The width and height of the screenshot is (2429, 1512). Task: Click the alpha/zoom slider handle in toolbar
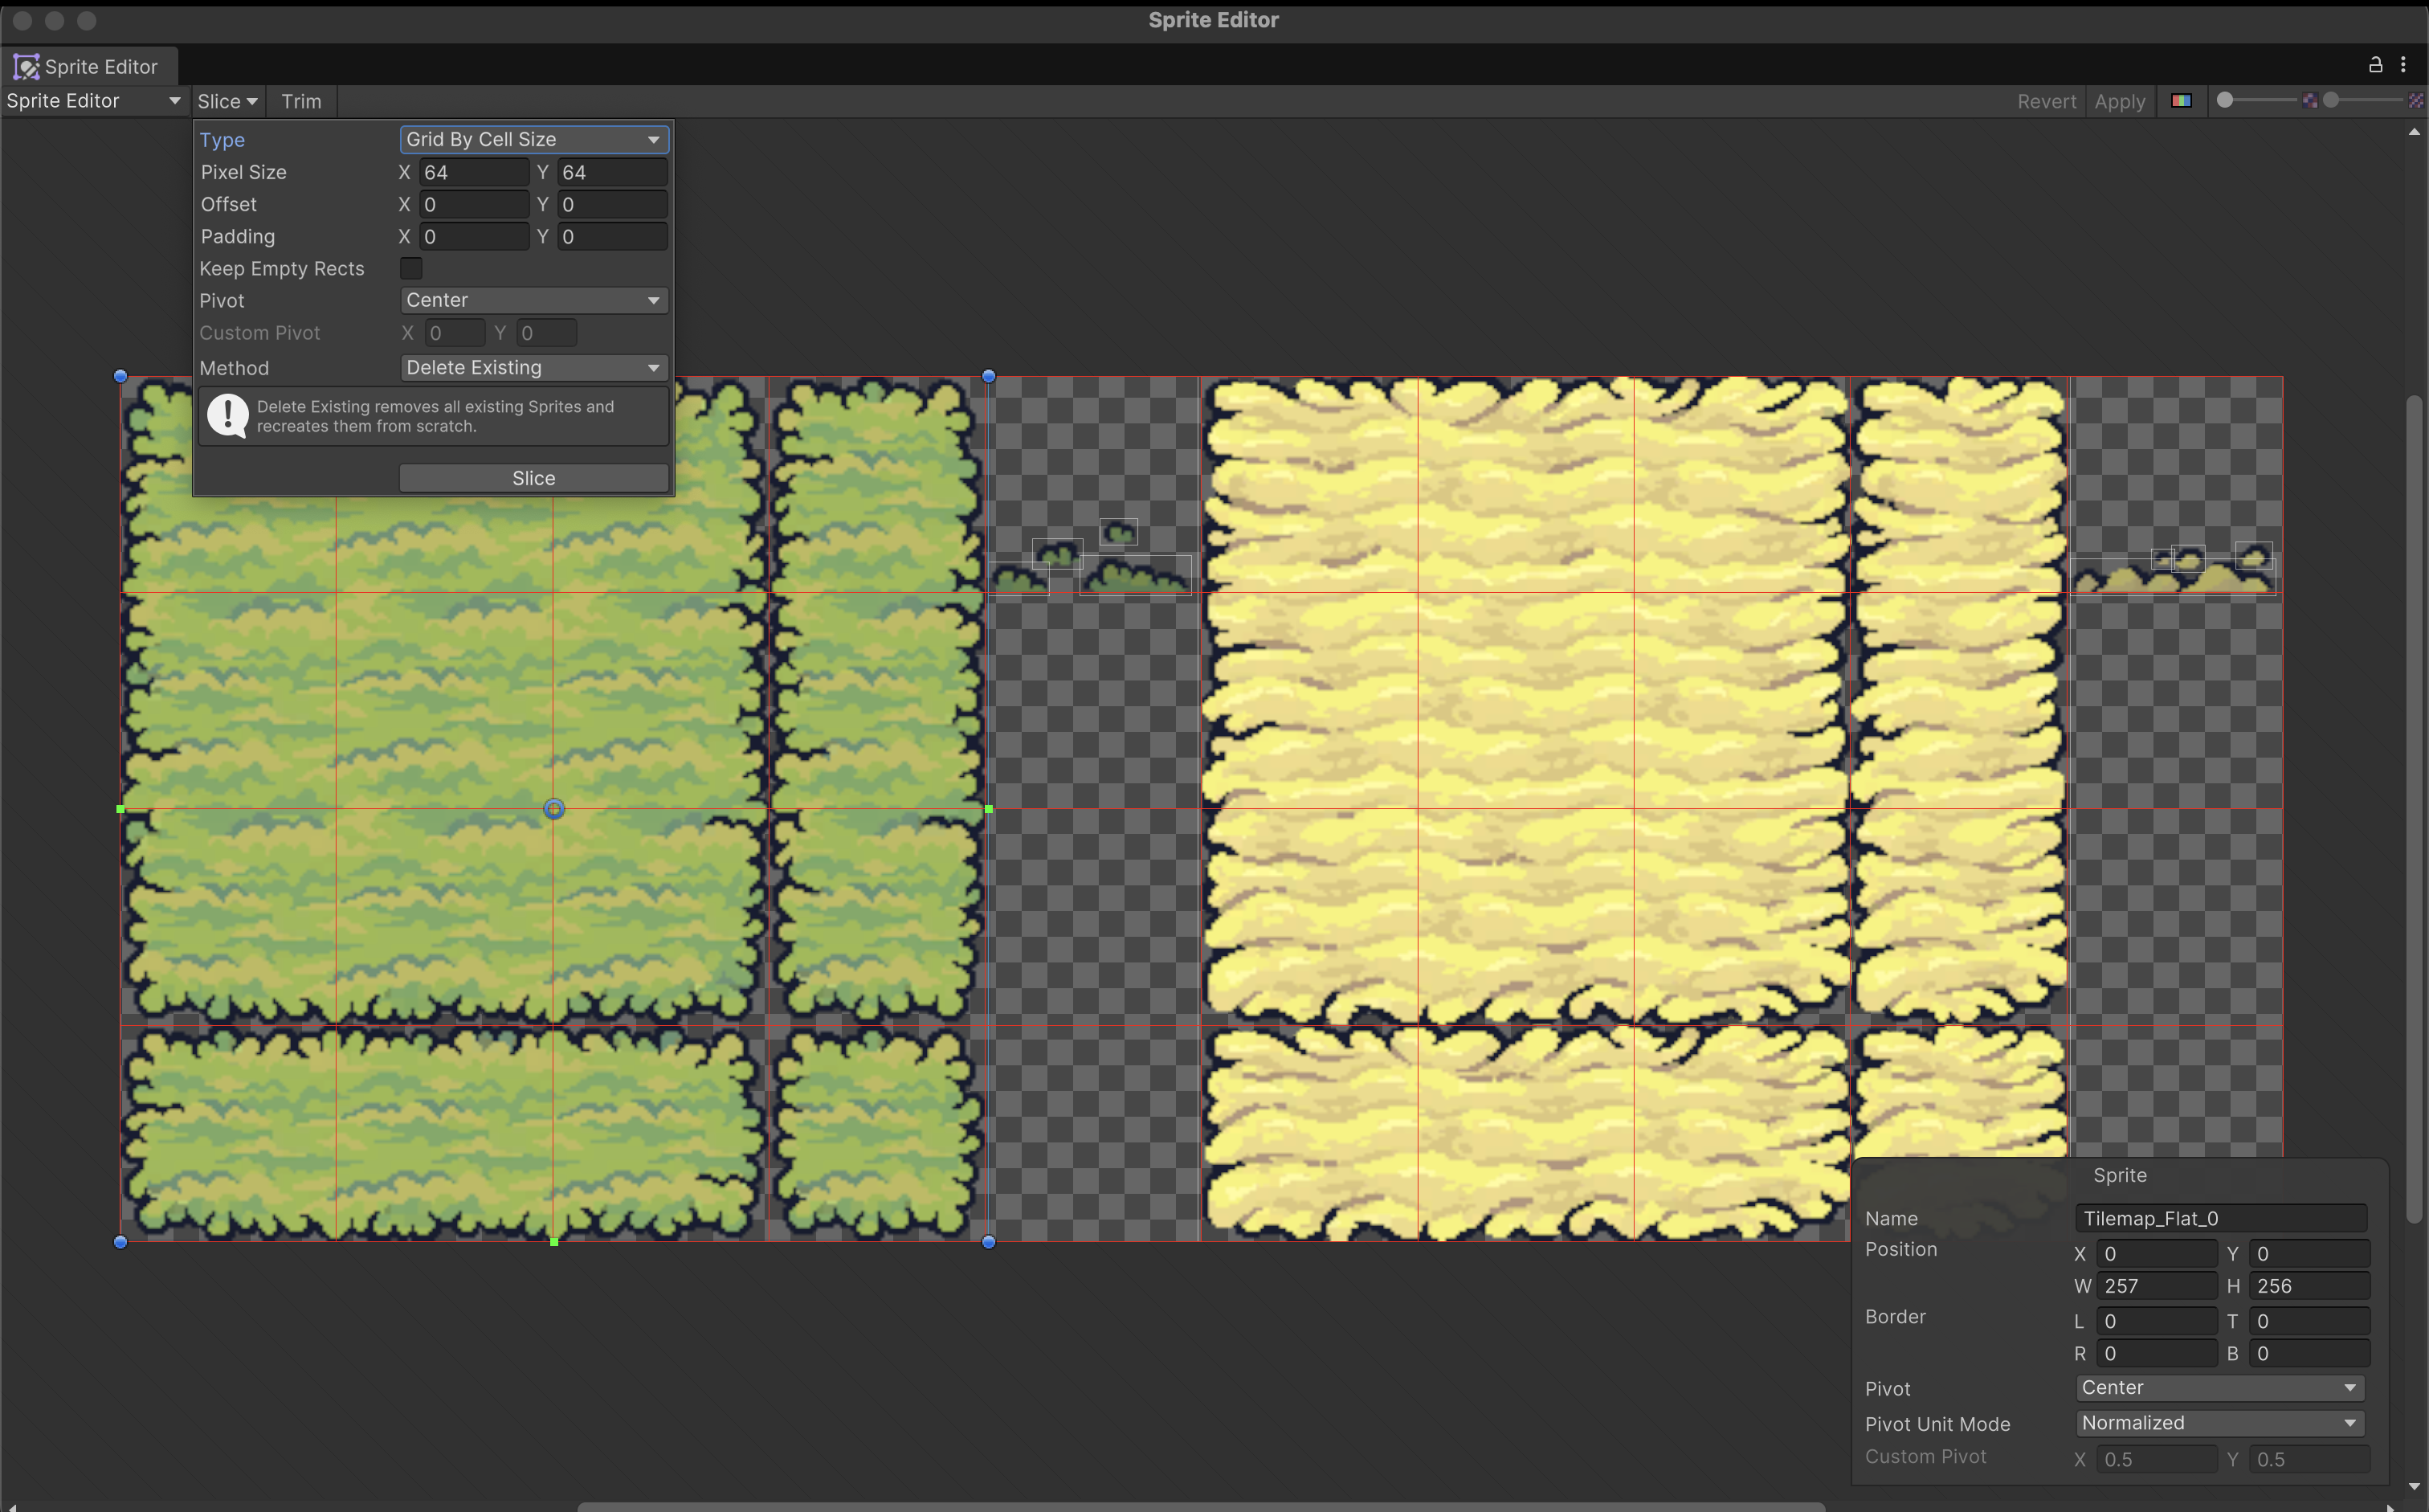[x=2225, y=100]
